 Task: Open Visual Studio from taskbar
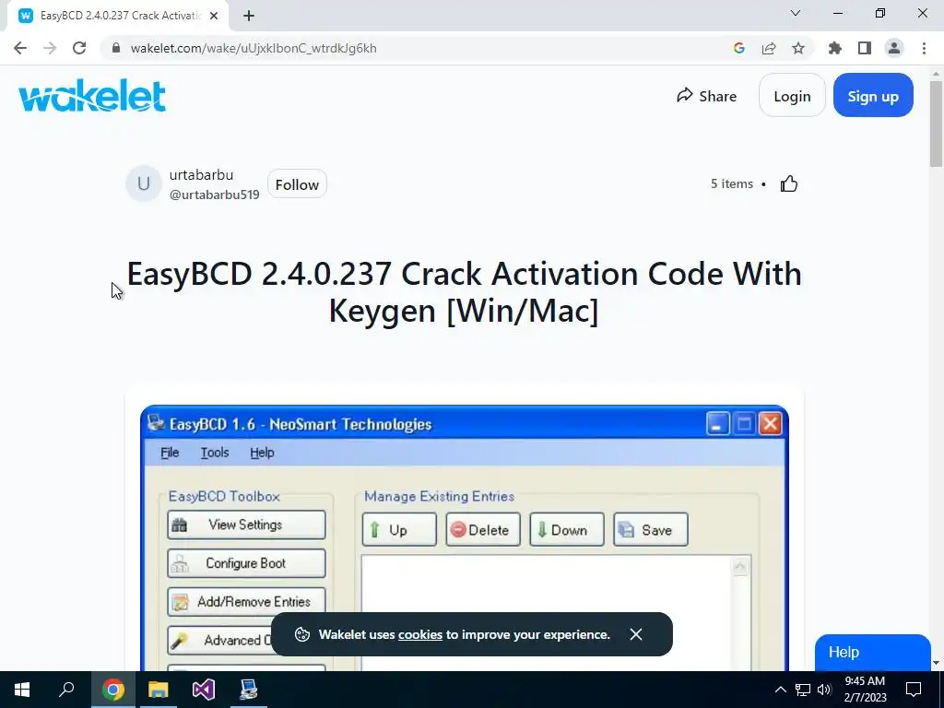[204, 690]
